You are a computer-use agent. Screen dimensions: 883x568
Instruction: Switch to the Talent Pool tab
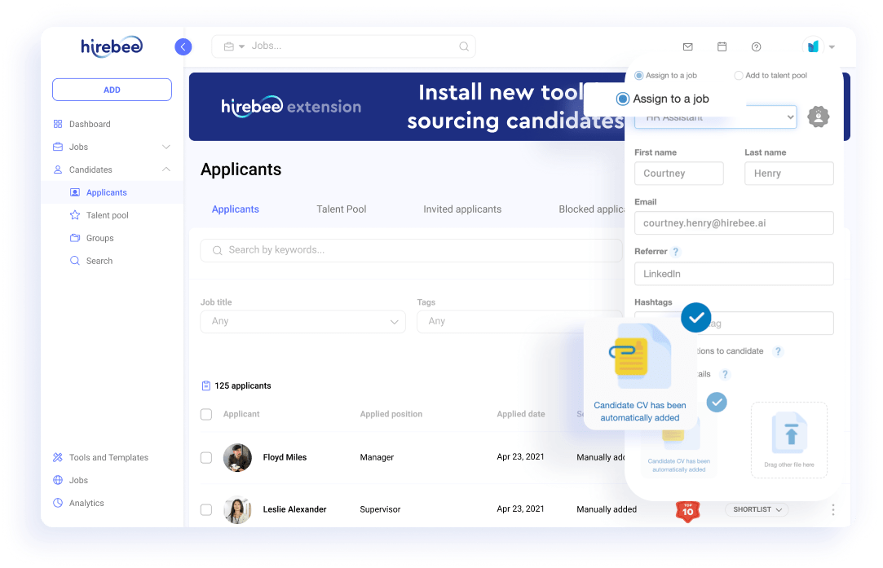pyautogui.click(x=342, y=209)
